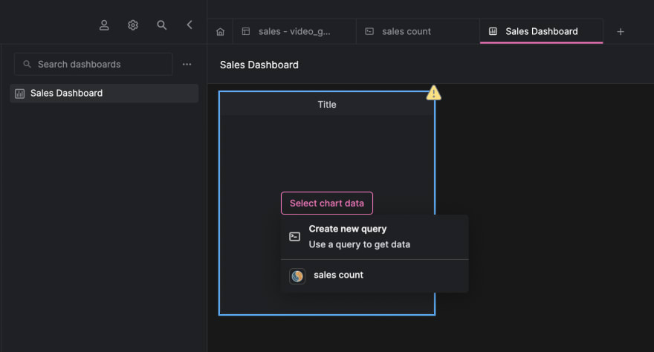Click the Sales Dashboard page heading
Viewport: 654px width, 352px height.
click(x=259, y=65)
